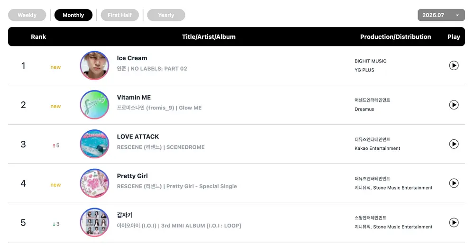Open the LOVE ATTACK title link
This screenshot has height=245, width=474.
138,136
